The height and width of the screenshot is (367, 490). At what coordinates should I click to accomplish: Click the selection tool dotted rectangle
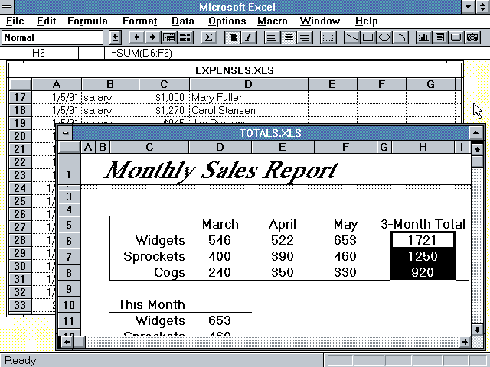click(x=328, y=37)
